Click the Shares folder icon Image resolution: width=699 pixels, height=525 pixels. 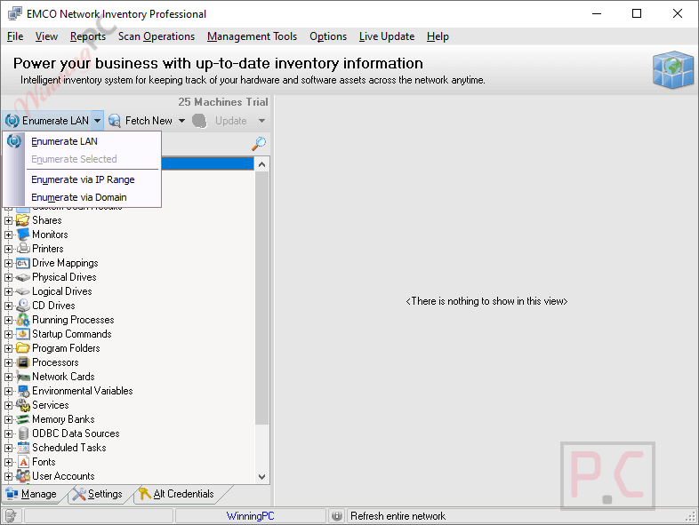23,220
